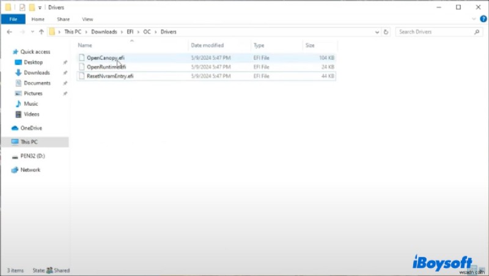Open OneDrive in the navigation pane

coord(31,128)
